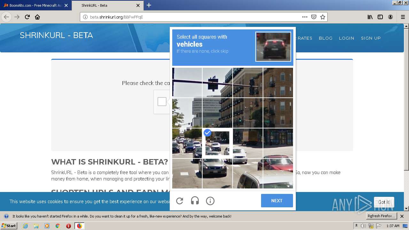Click the SHRINKURL - BETA site logo
The image size is (409, 230).
[56, 35]
